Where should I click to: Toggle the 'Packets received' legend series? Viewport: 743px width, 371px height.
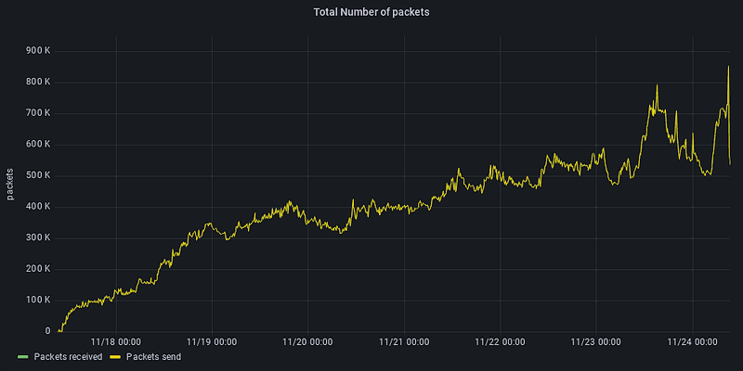coord(67,356)
